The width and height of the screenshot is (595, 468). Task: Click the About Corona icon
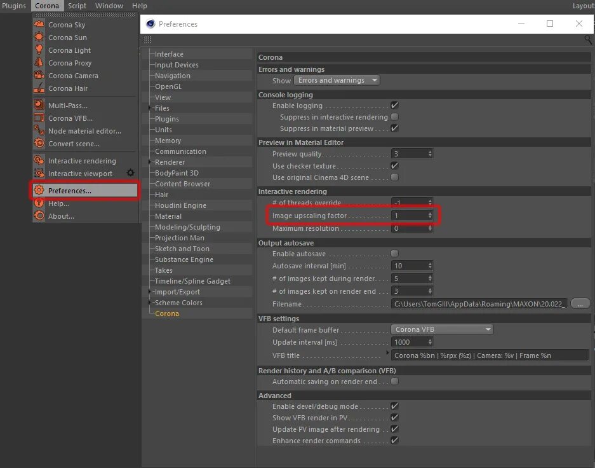39,216
